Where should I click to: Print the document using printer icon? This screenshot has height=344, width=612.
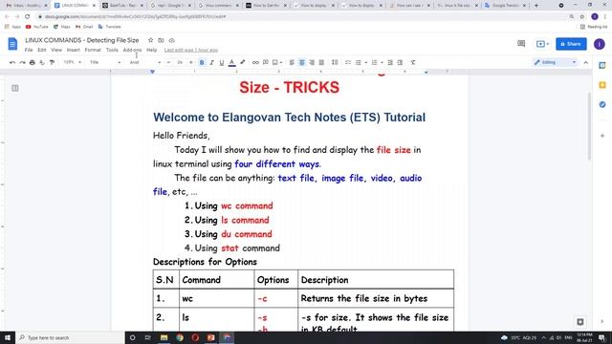33,62
